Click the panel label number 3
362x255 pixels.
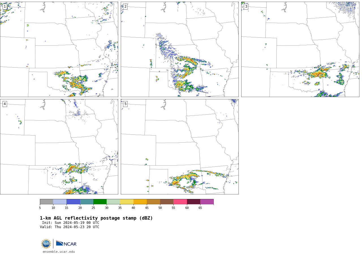(246, 7)
